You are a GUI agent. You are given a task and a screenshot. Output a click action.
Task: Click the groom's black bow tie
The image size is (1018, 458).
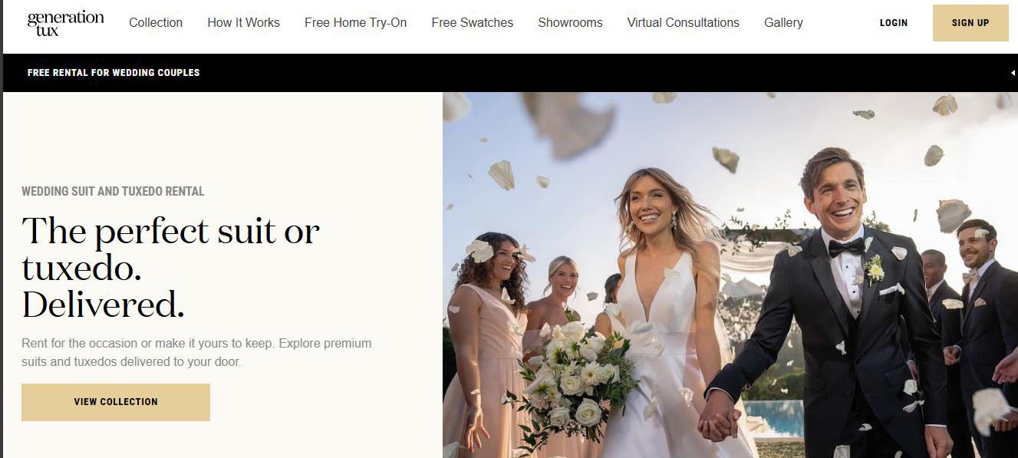point(845,247)
